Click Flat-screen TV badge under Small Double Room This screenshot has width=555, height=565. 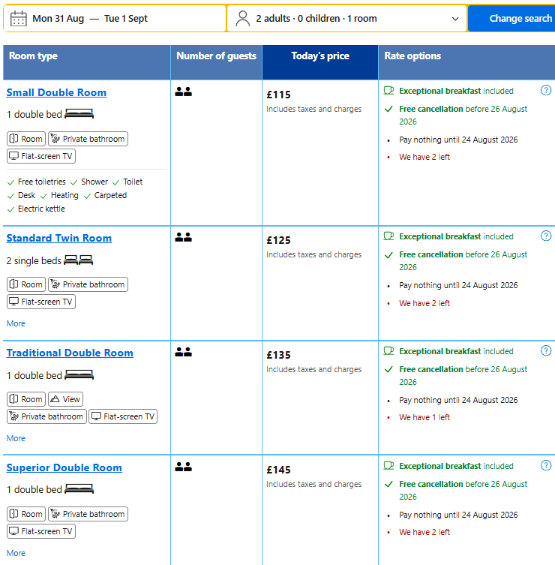[41, 156]
